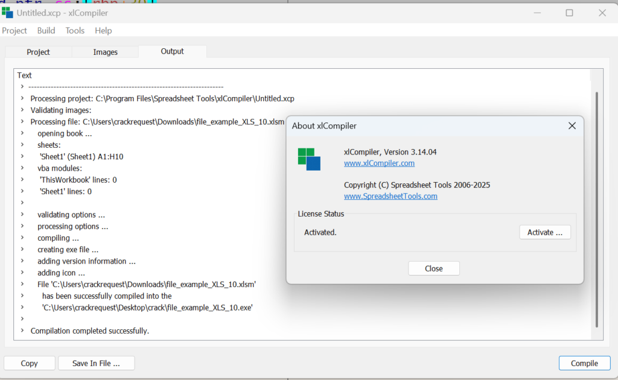The height and width of the screenshot is (380, 618).
Task: Expand the 'Validating images:' row chevron
Action: pos(22,110)
